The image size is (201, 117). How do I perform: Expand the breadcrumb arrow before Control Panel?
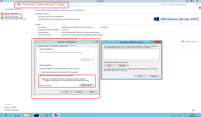[22, 5]
